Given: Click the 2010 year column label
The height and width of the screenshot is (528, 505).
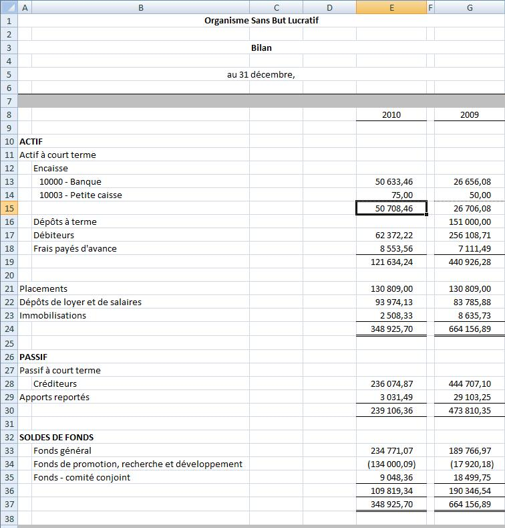Looking at the screenshot, I should [x=391, y=114].
